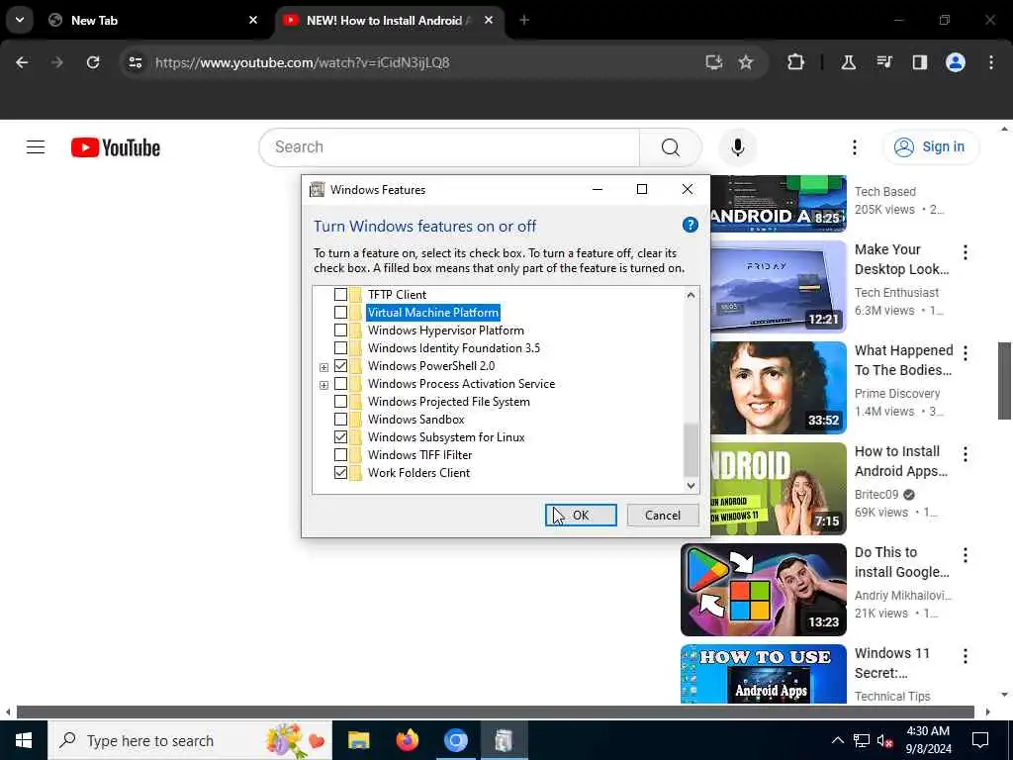Open options for 'Windows 11 Secret' video
Image resolution: width=1013 pixels, height=760 pixels.
coord(966,656)
